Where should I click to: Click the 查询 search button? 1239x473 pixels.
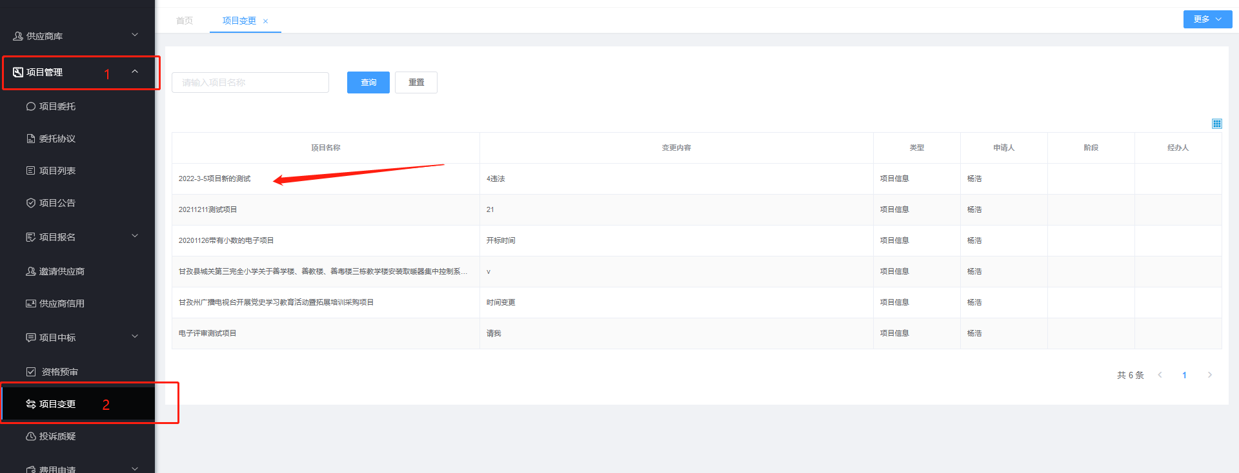(x=368, y=82)
